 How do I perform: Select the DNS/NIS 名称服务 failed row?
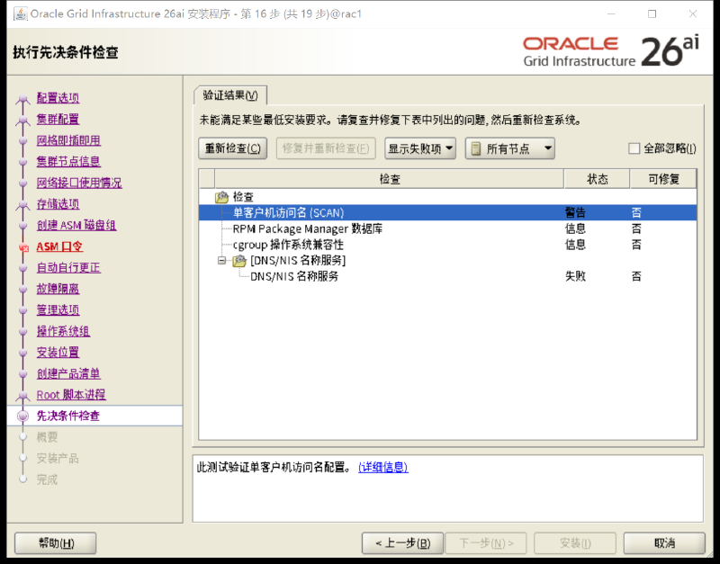click(447, 276)
